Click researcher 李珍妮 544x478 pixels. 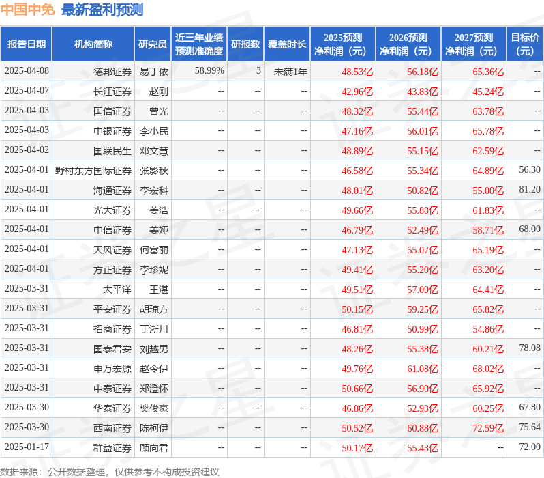153,270
